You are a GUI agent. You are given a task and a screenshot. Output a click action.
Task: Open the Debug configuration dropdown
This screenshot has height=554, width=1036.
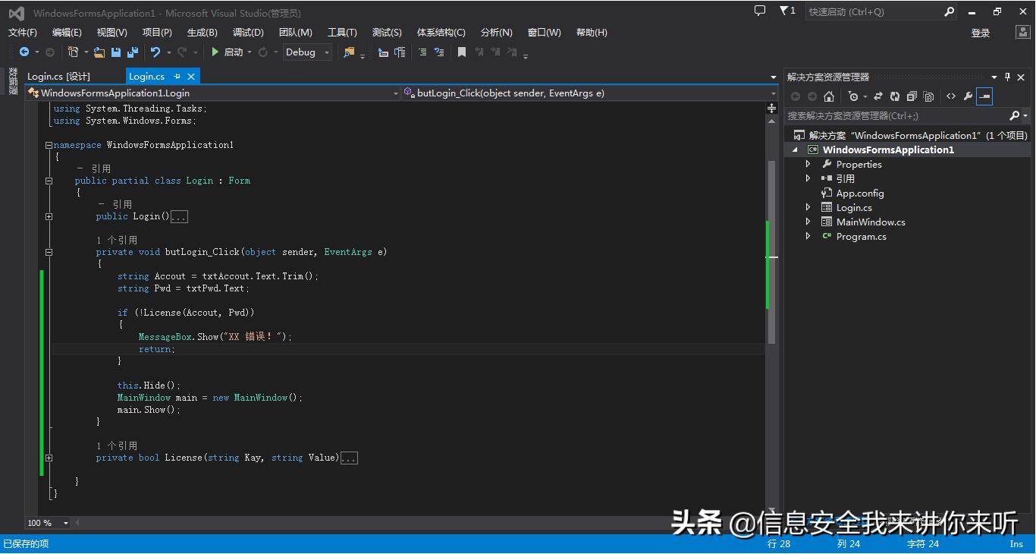(x=327, y=52)
